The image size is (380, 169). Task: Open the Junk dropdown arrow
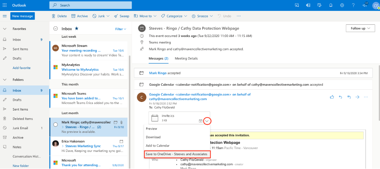[108, 16]
